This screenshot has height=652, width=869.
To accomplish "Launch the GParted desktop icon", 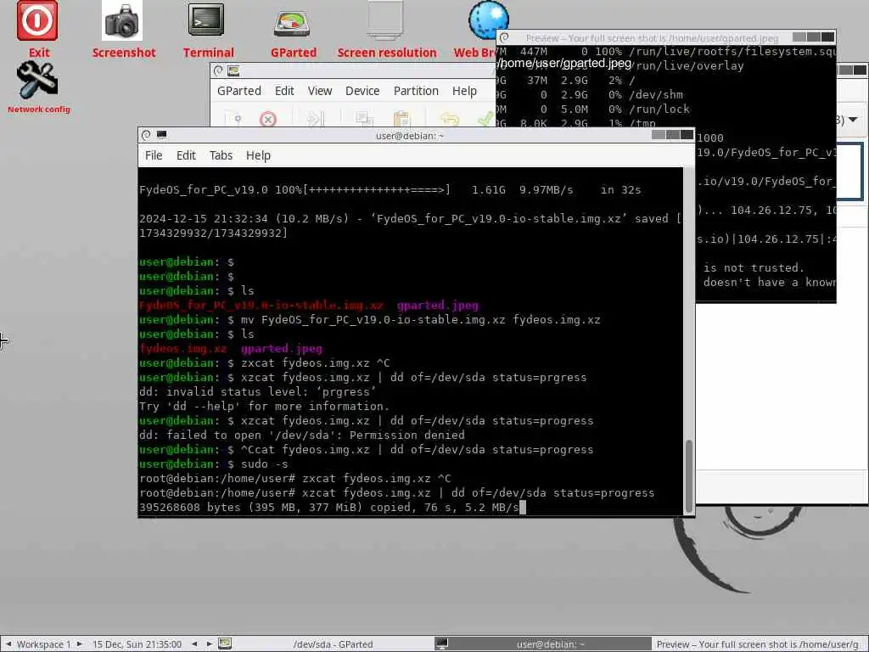I will (x=292, y=25).
